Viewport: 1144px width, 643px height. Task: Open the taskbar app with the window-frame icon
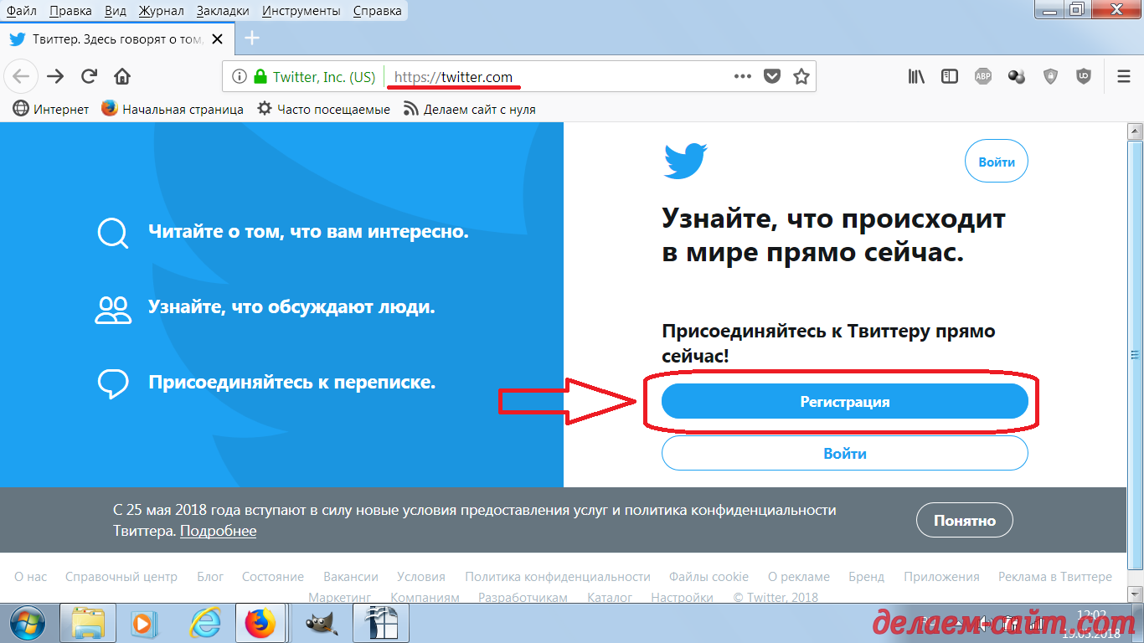[381, 623]
